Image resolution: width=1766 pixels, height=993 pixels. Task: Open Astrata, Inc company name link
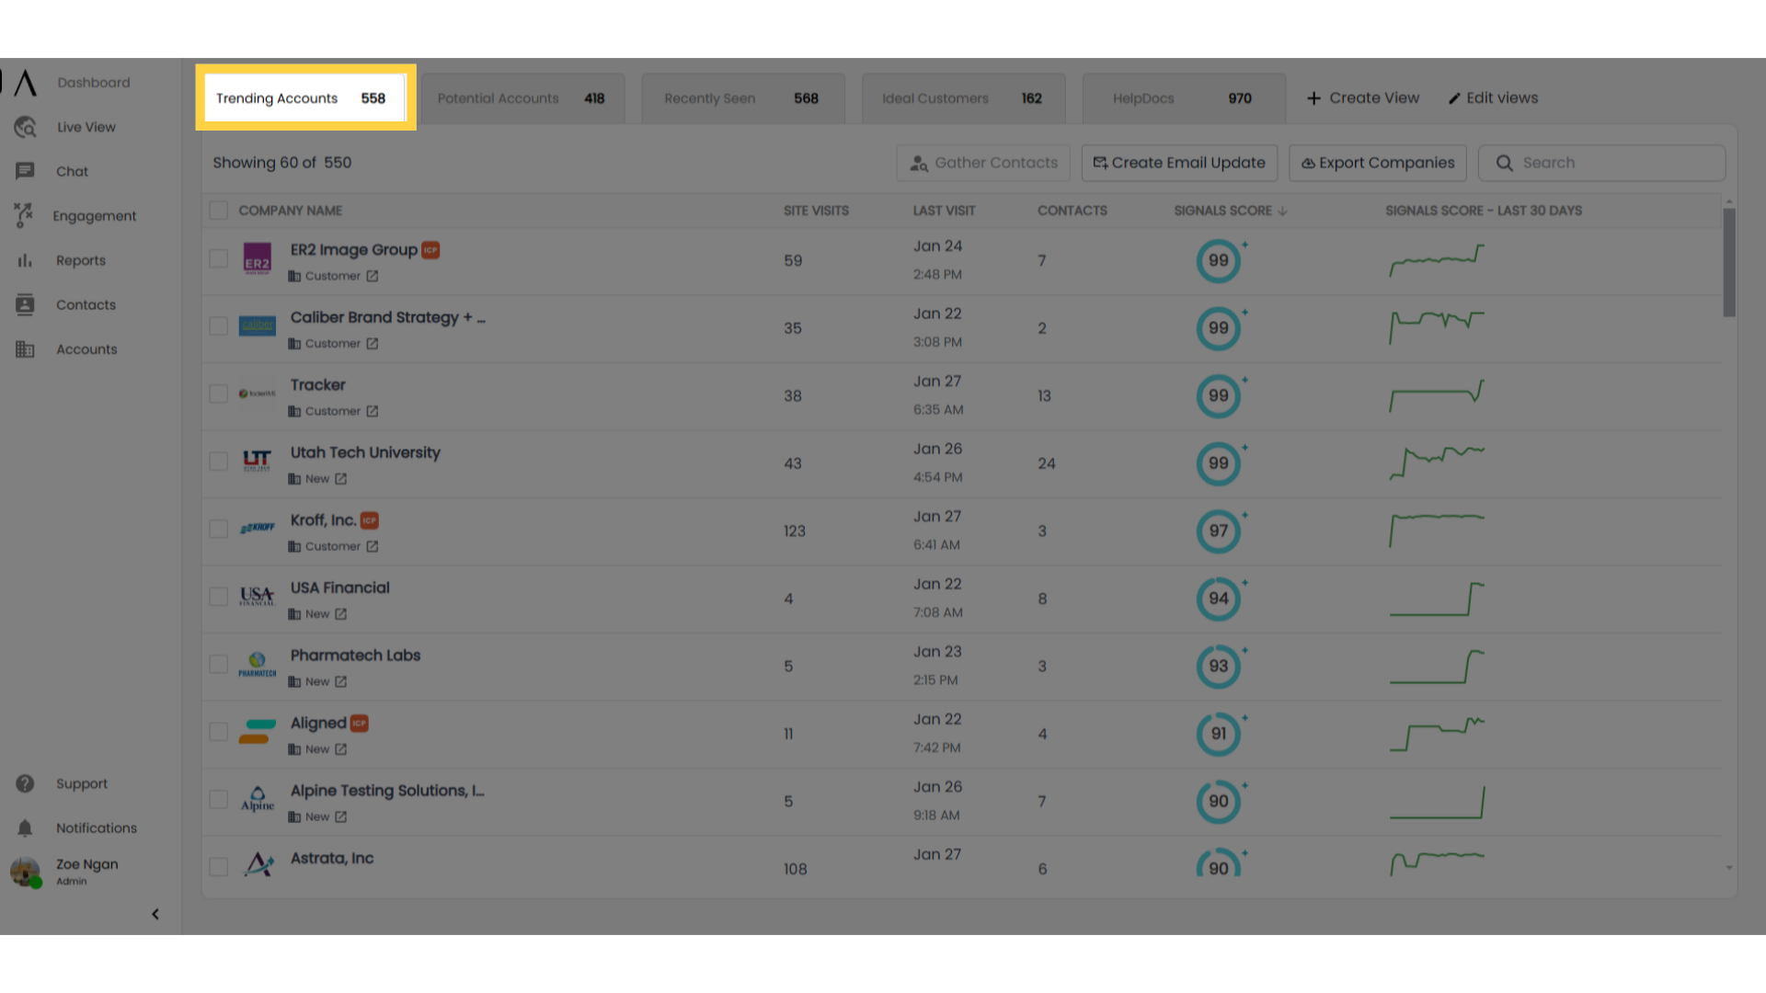(332, 858)
